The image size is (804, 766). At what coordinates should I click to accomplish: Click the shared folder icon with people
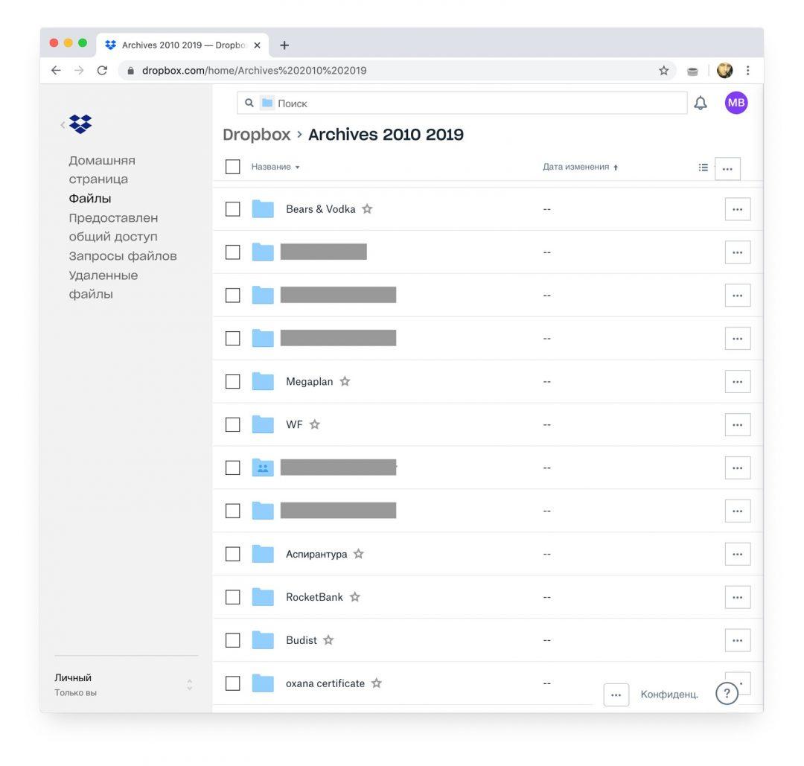[x=263, y=467]
